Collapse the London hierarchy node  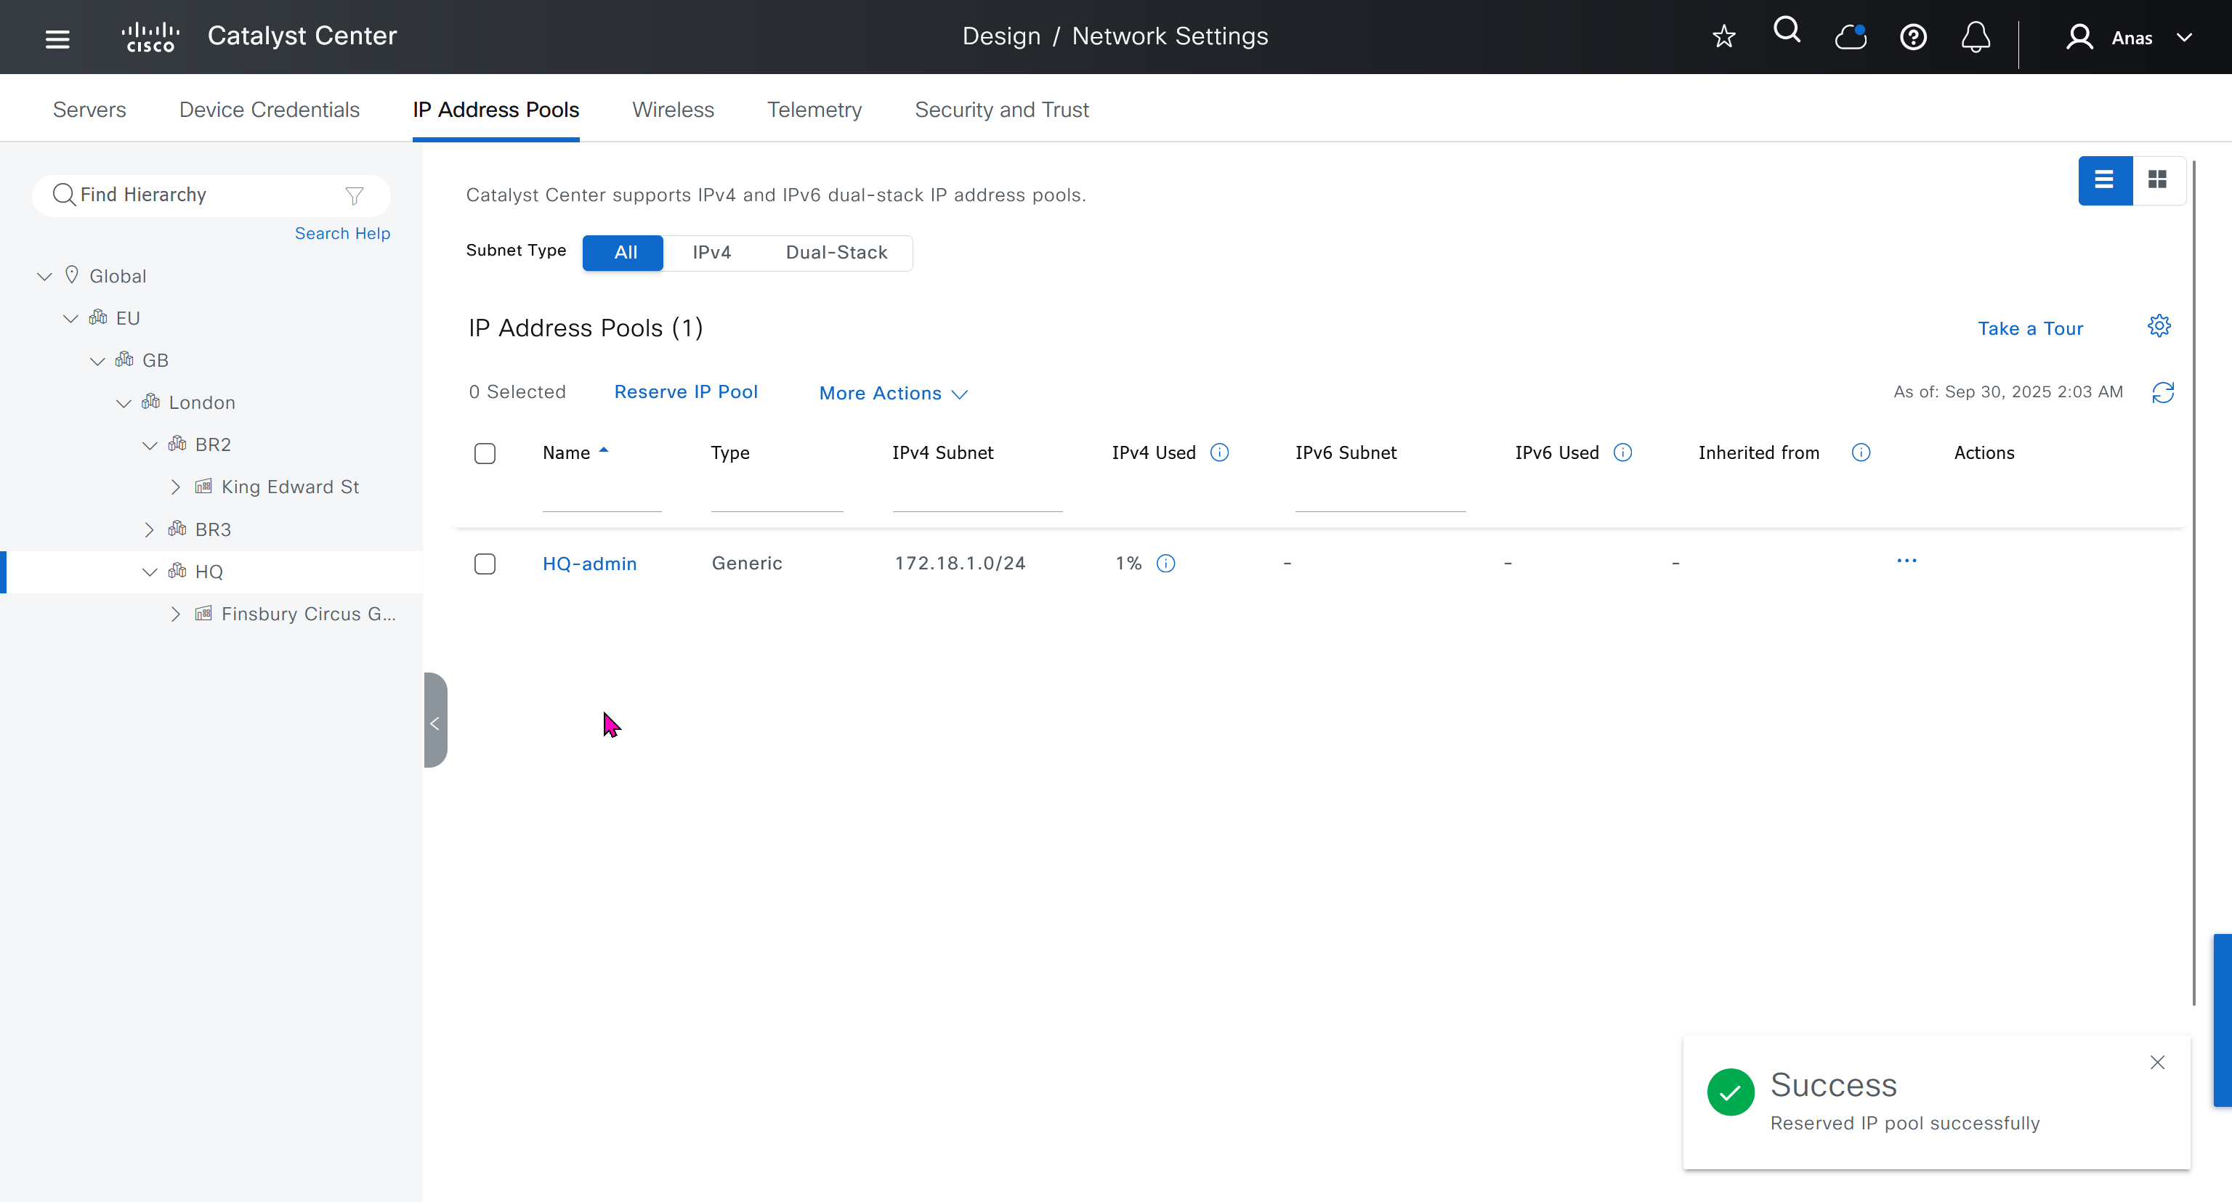[123, 402]
